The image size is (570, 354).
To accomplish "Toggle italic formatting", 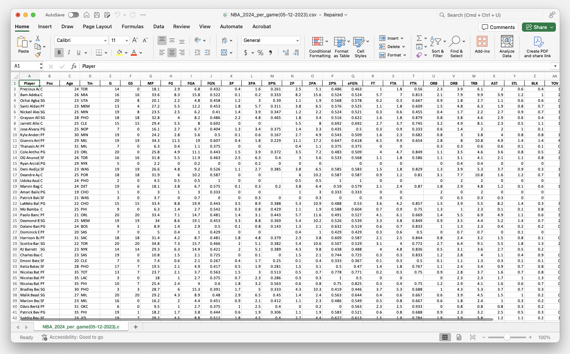I will coord(69,52).
